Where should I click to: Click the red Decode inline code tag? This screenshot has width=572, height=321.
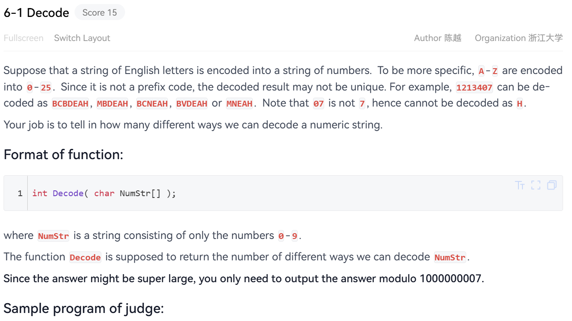pos(85,258)
